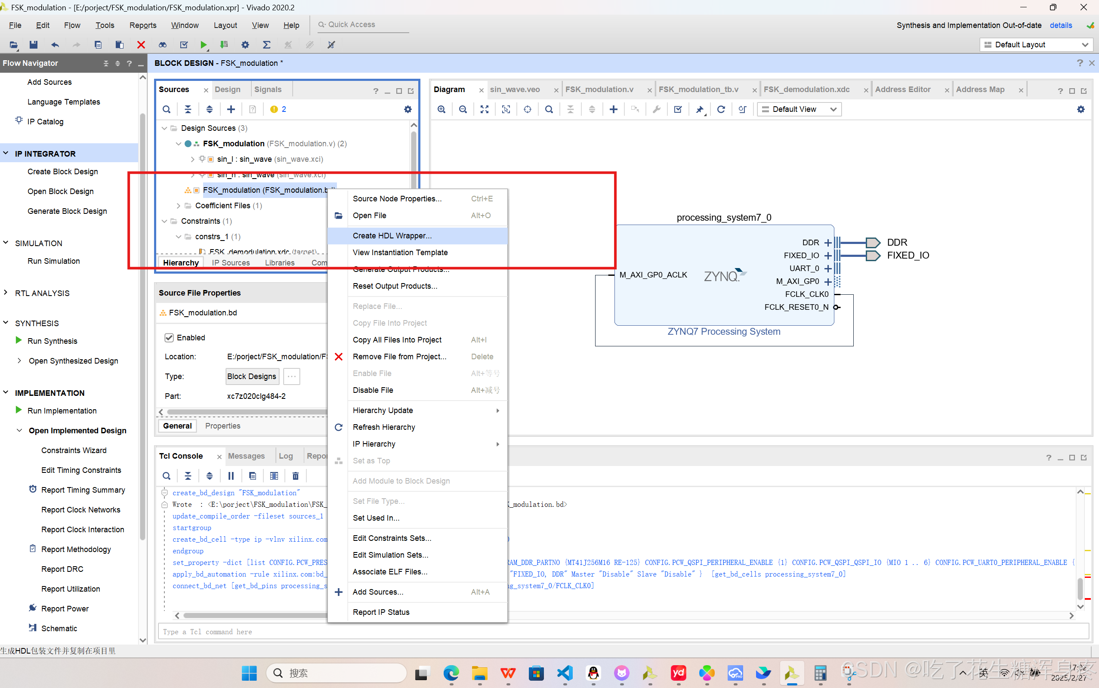Fit the block diagram to window
The height and width of the screenshot is (688, 1099).
[x=484, y=109]
